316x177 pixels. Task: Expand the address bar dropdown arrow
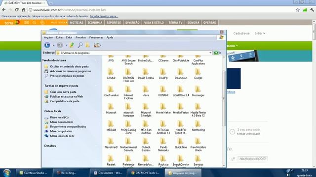click(x=210, y=53)
